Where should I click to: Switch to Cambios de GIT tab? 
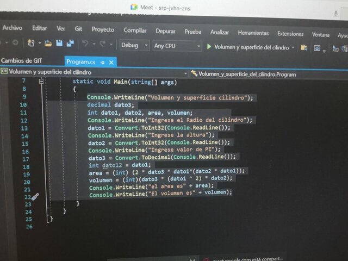coord(21,60)
